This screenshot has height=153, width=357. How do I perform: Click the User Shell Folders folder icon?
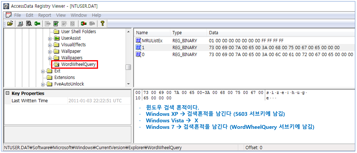pyautogui.click(x=56, y=32)
